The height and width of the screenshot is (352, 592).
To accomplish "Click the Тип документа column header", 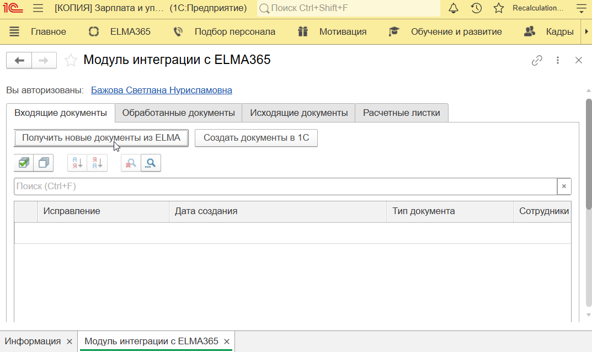I will (450, 211).
